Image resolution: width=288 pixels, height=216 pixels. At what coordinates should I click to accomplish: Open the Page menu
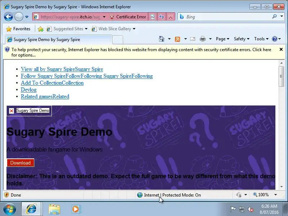click(222, 39)
